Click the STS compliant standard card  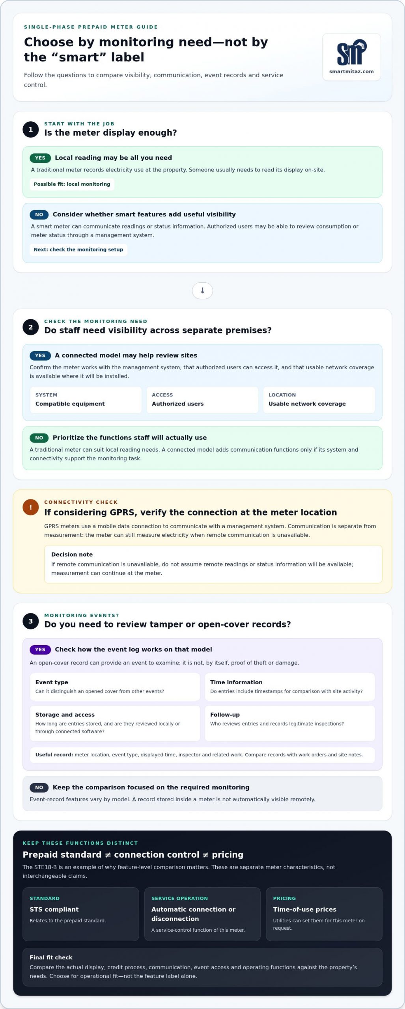coord(81,914)
